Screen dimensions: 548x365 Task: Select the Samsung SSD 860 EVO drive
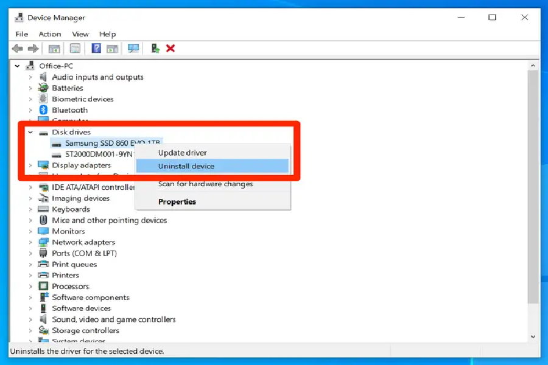113,144
